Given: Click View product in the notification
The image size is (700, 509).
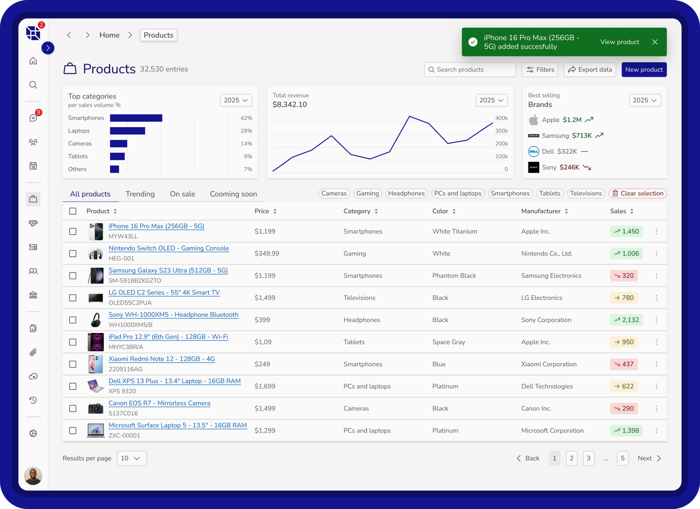Looking at the screenshot, I should [x=619, y=42].
